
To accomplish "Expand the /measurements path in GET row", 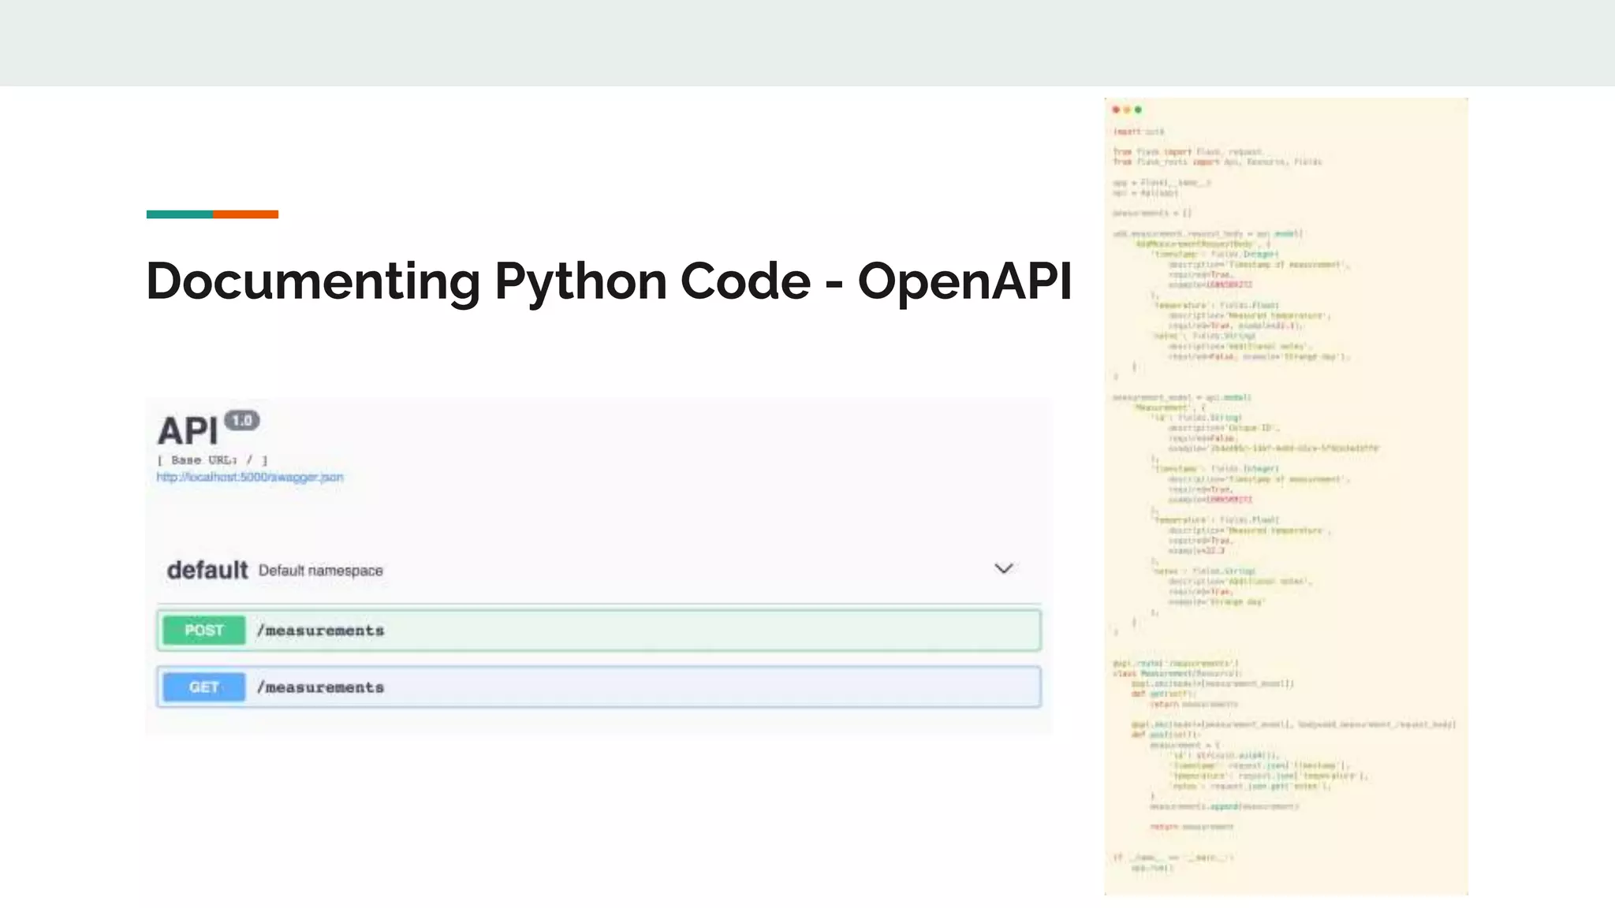I will coord(320,687).
